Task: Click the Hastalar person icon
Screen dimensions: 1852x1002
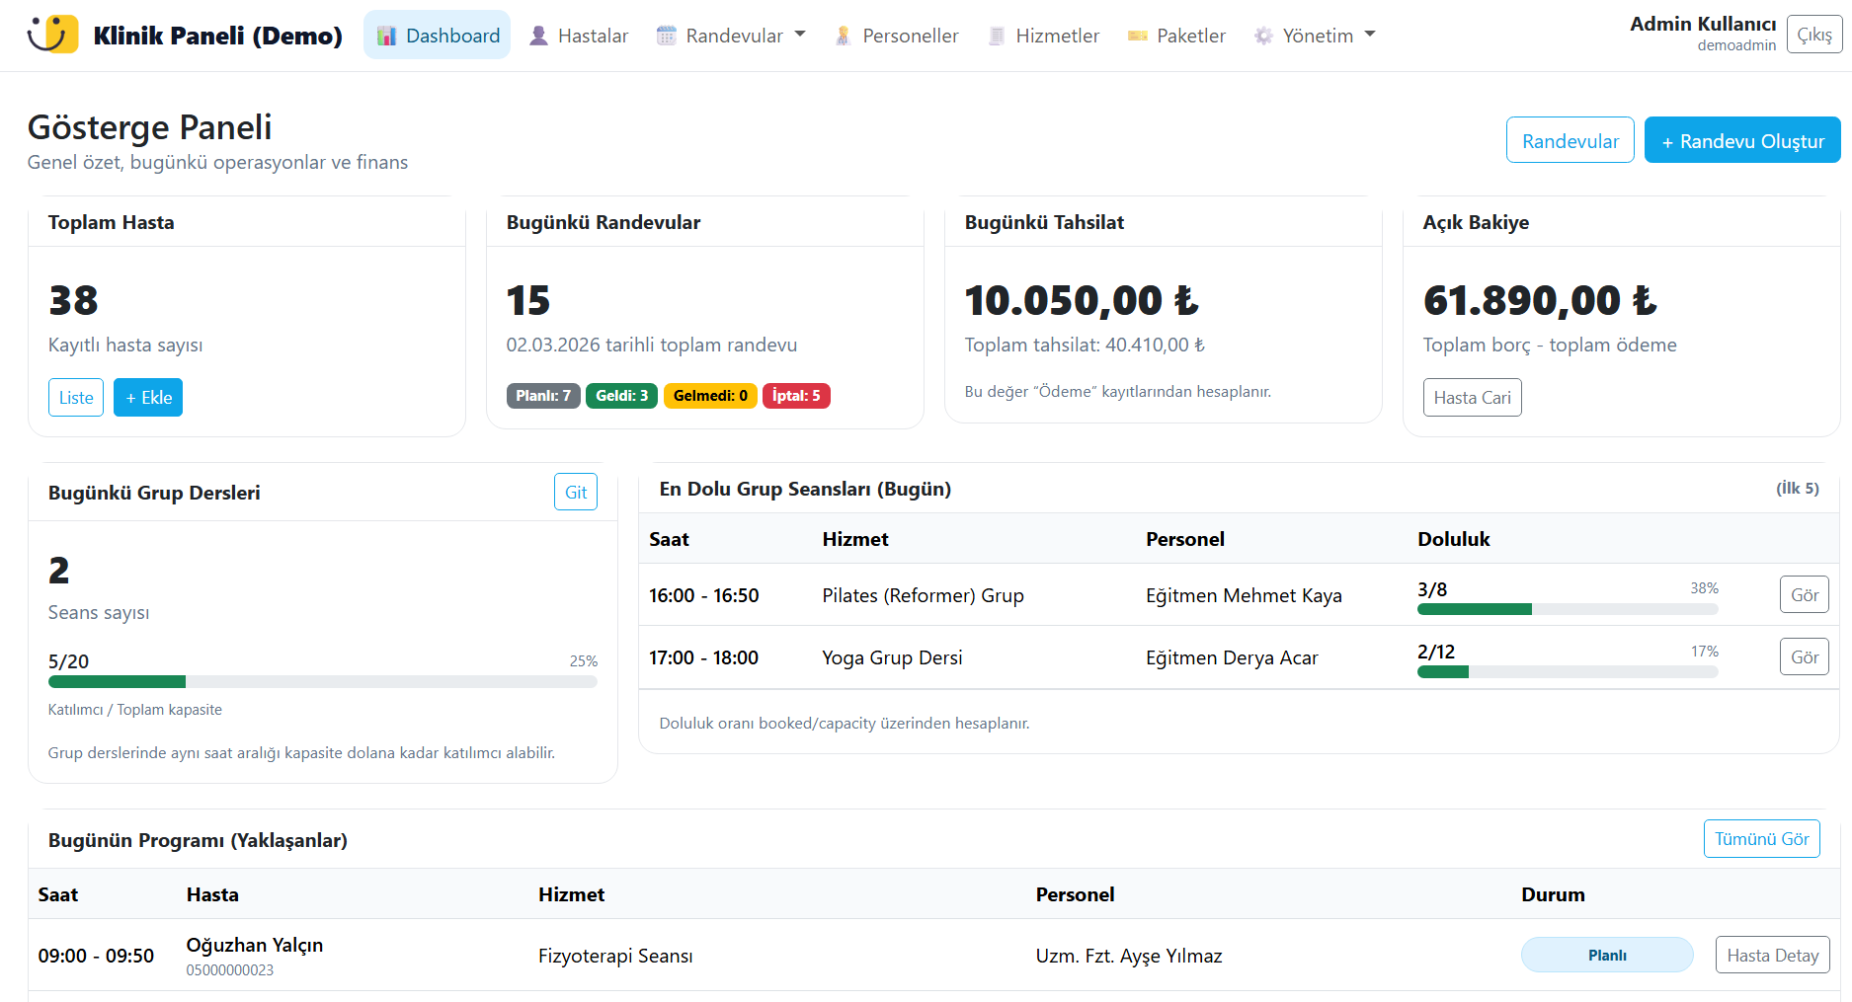Action: coord(538,36)
